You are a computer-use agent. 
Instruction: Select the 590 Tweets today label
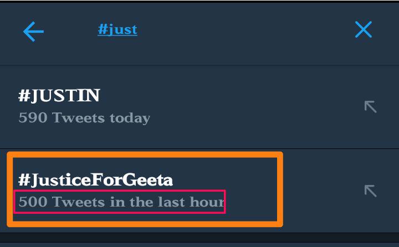84,118
